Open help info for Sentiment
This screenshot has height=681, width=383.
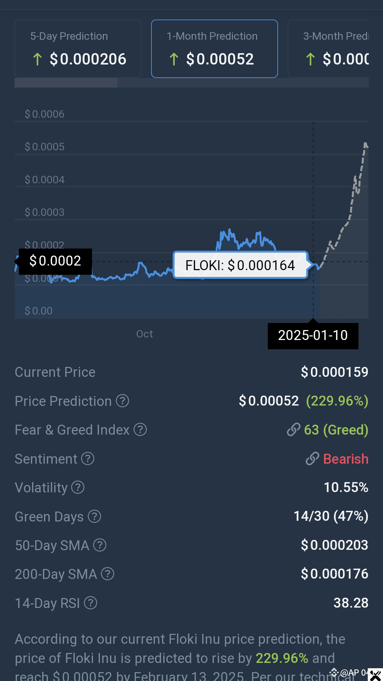tap(87, 459)
